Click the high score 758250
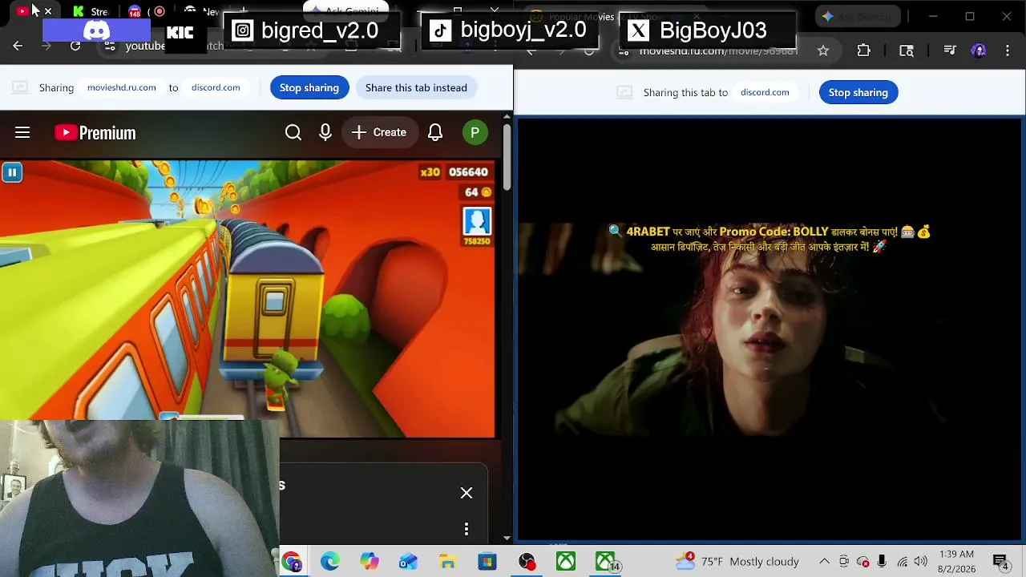The width and height of the screenshot is (1026, 577). click(x=477, y=241)
